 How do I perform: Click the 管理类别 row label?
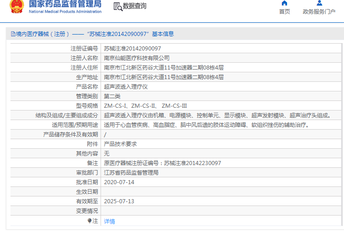point(87,96)
